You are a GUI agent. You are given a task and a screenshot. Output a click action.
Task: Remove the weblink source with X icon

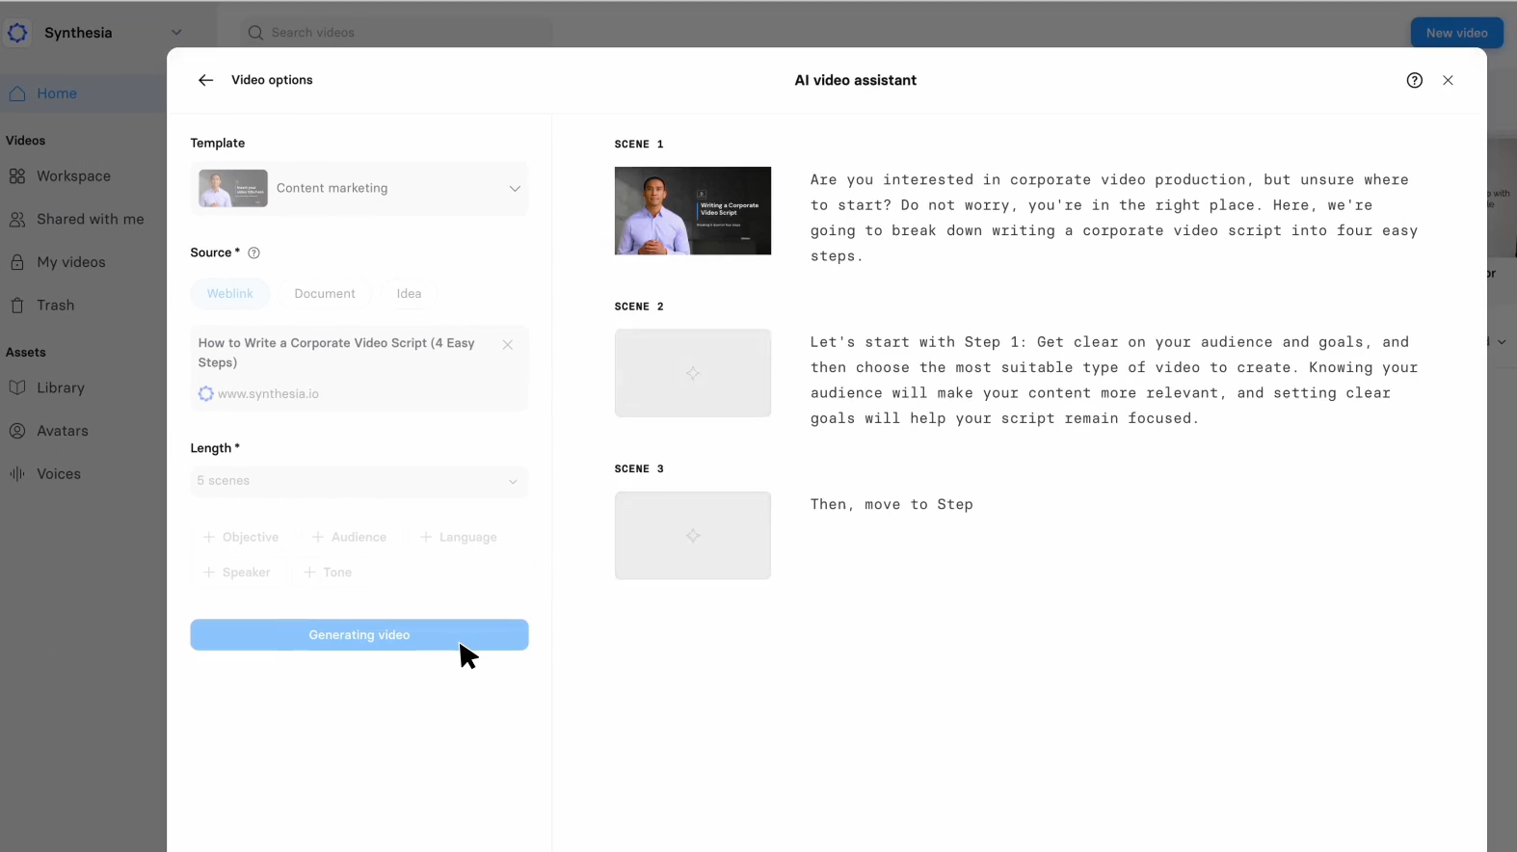pos(507,344)
